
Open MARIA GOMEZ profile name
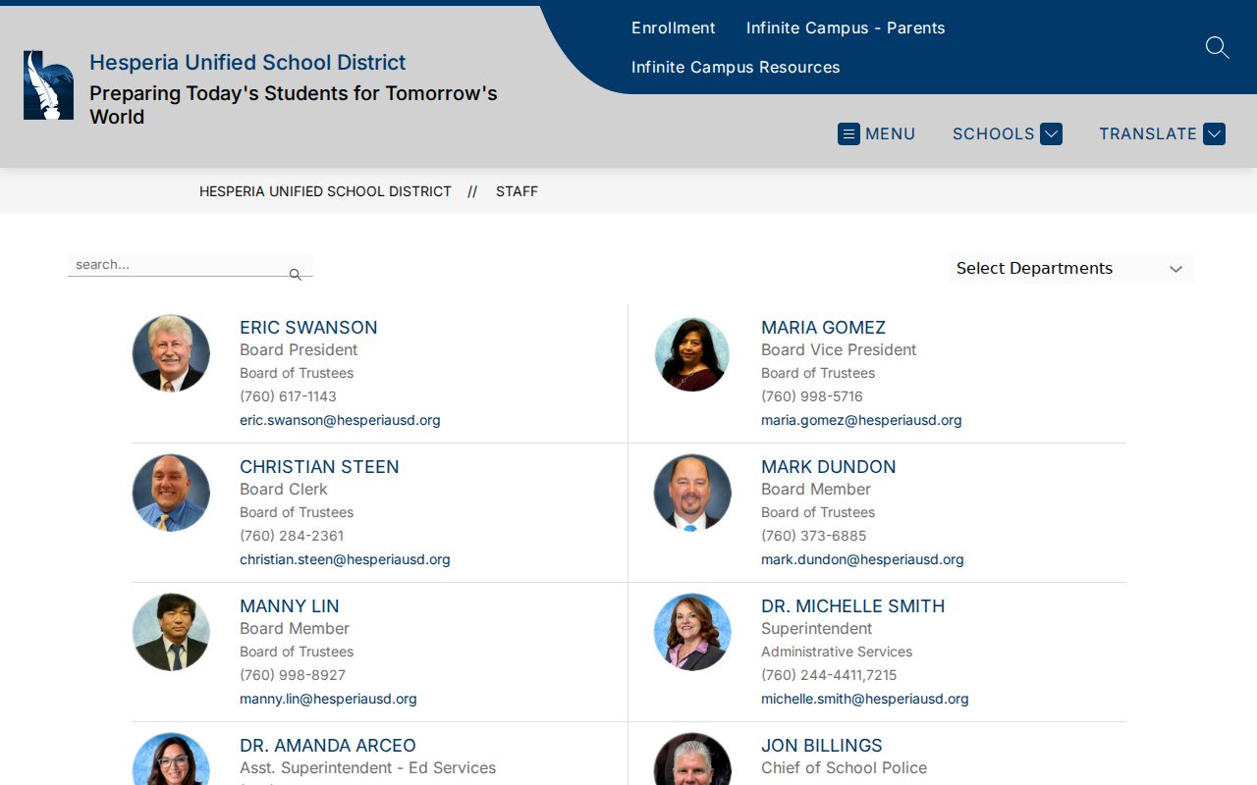[823, 328]
